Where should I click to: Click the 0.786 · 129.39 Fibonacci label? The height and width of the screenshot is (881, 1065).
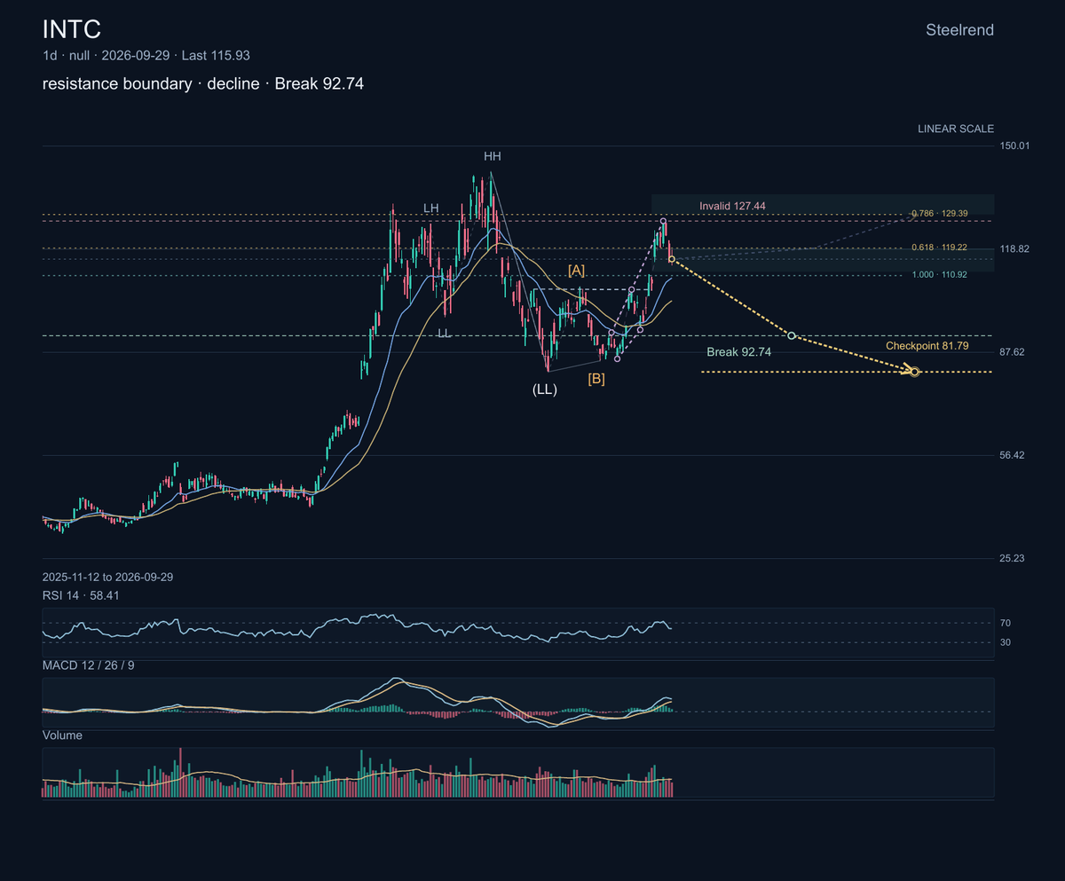tap(939, 215)
